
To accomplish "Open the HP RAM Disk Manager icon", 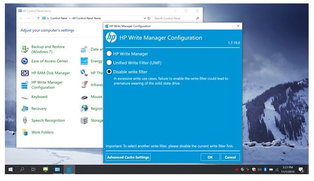I will (25, 73).
